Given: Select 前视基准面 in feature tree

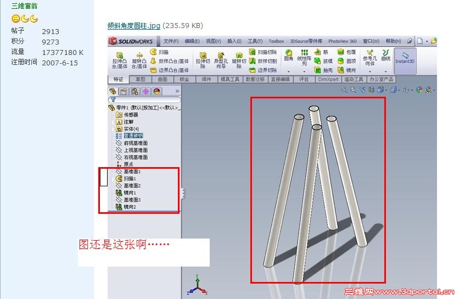Looking at the screenshot, I should (x=132, y=143).
